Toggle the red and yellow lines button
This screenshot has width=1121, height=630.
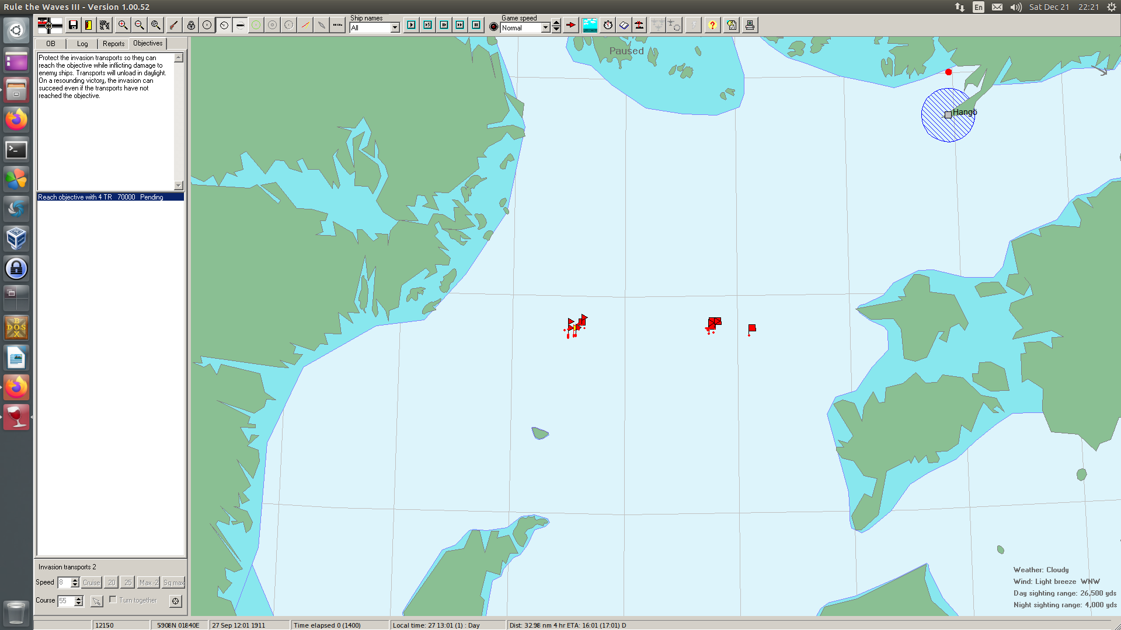point(305,25)
